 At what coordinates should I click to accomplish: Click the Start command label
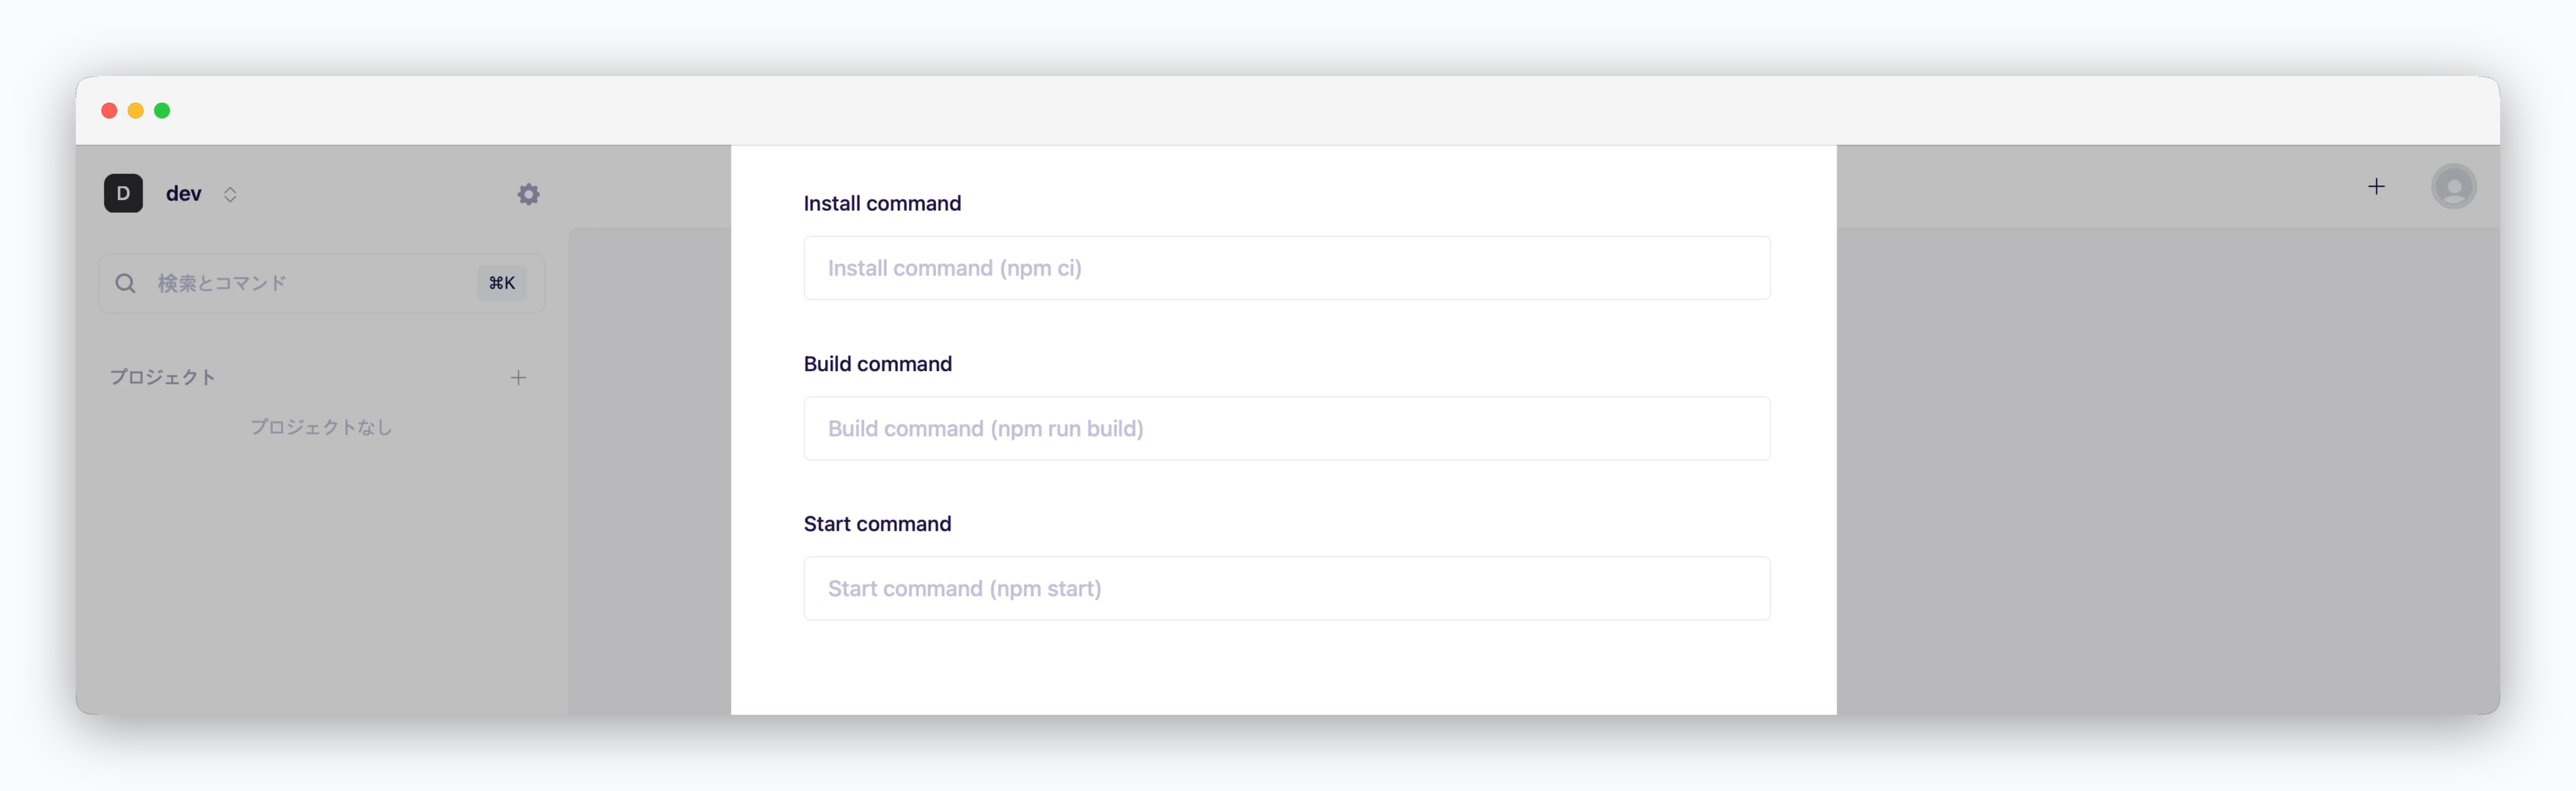tap(877, 524)
